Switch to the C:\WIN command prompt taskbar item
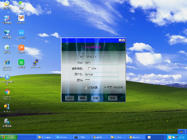The width and height of the screenshot is (187, 140). click(82, 137)
